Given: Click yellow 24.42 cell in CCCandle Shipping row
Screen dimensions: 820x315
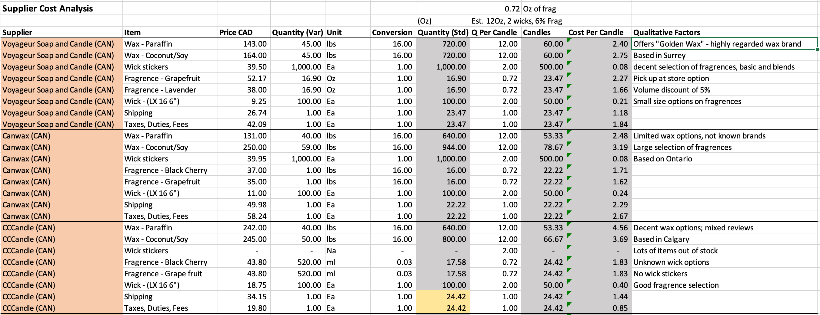Looking at the screenshot, I should tap(443, 297).
